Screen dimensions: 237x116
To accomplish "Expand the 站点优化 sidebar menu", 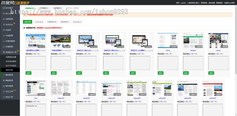I will [9, 24].
